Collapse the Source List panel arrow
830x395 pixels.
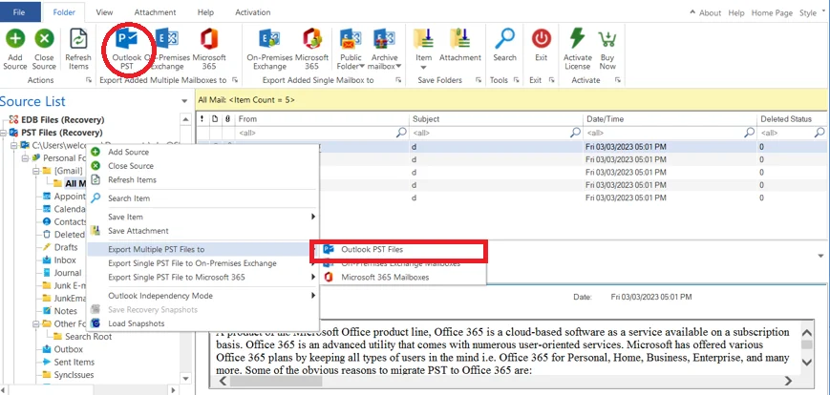click(184, 101)
